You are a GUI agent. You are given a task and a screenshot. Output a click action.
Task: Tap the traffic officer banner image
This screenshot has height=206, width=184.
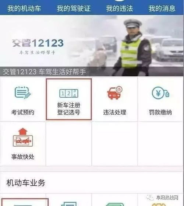coord(92,46)
